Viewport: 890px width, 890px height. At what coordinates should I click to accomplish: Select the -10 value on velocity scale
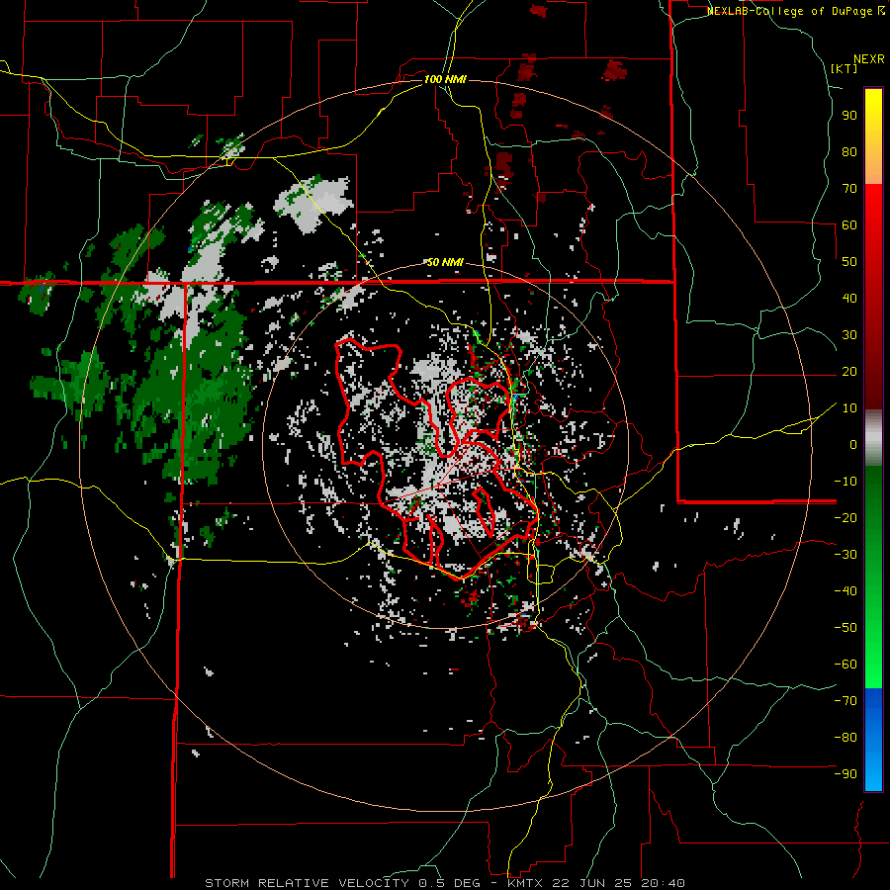click(845, 482)
